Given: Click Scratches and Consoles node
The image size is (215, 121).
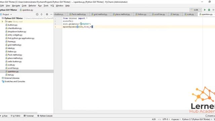Looking at the screenshot, I should tap(15, 81).
